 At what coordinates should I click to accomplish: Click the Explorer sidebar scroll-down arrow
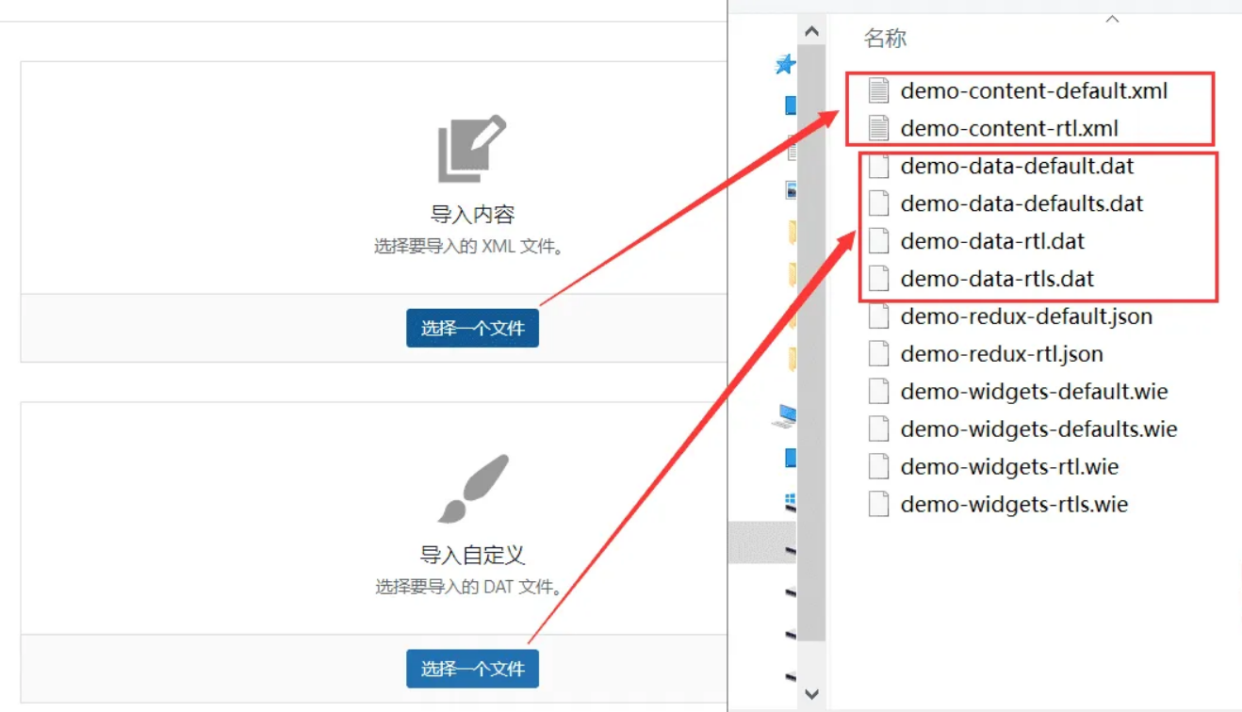point(811,694)
